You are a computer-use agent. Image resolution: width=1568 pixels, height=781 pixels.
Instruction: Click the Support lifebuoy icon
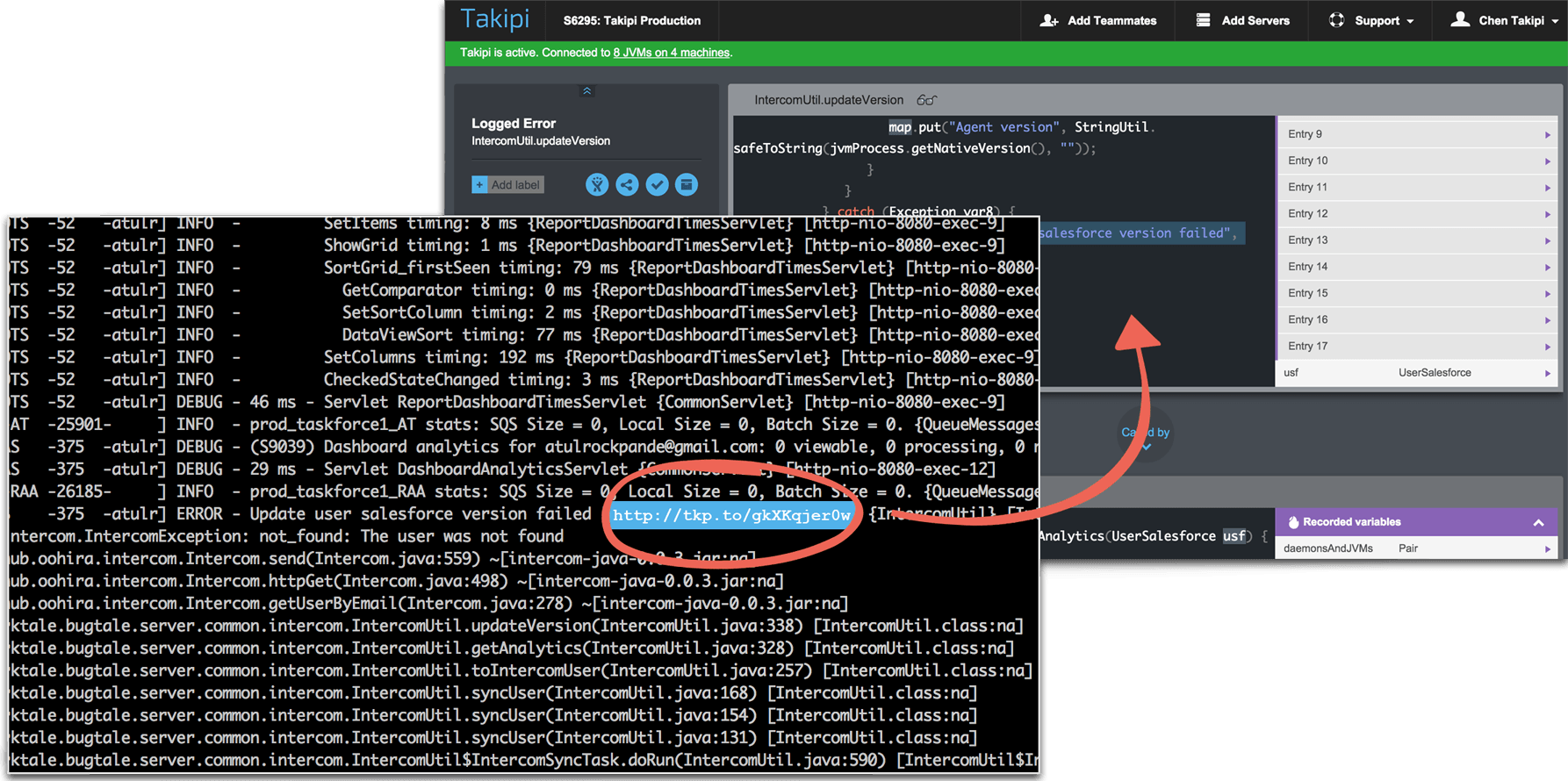click(1336, 20)
